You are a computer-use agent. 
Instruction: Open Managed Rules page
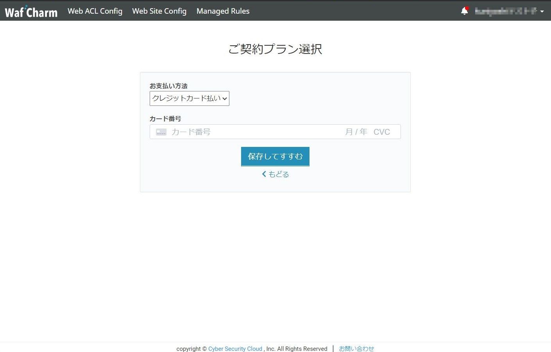(223, 11)
